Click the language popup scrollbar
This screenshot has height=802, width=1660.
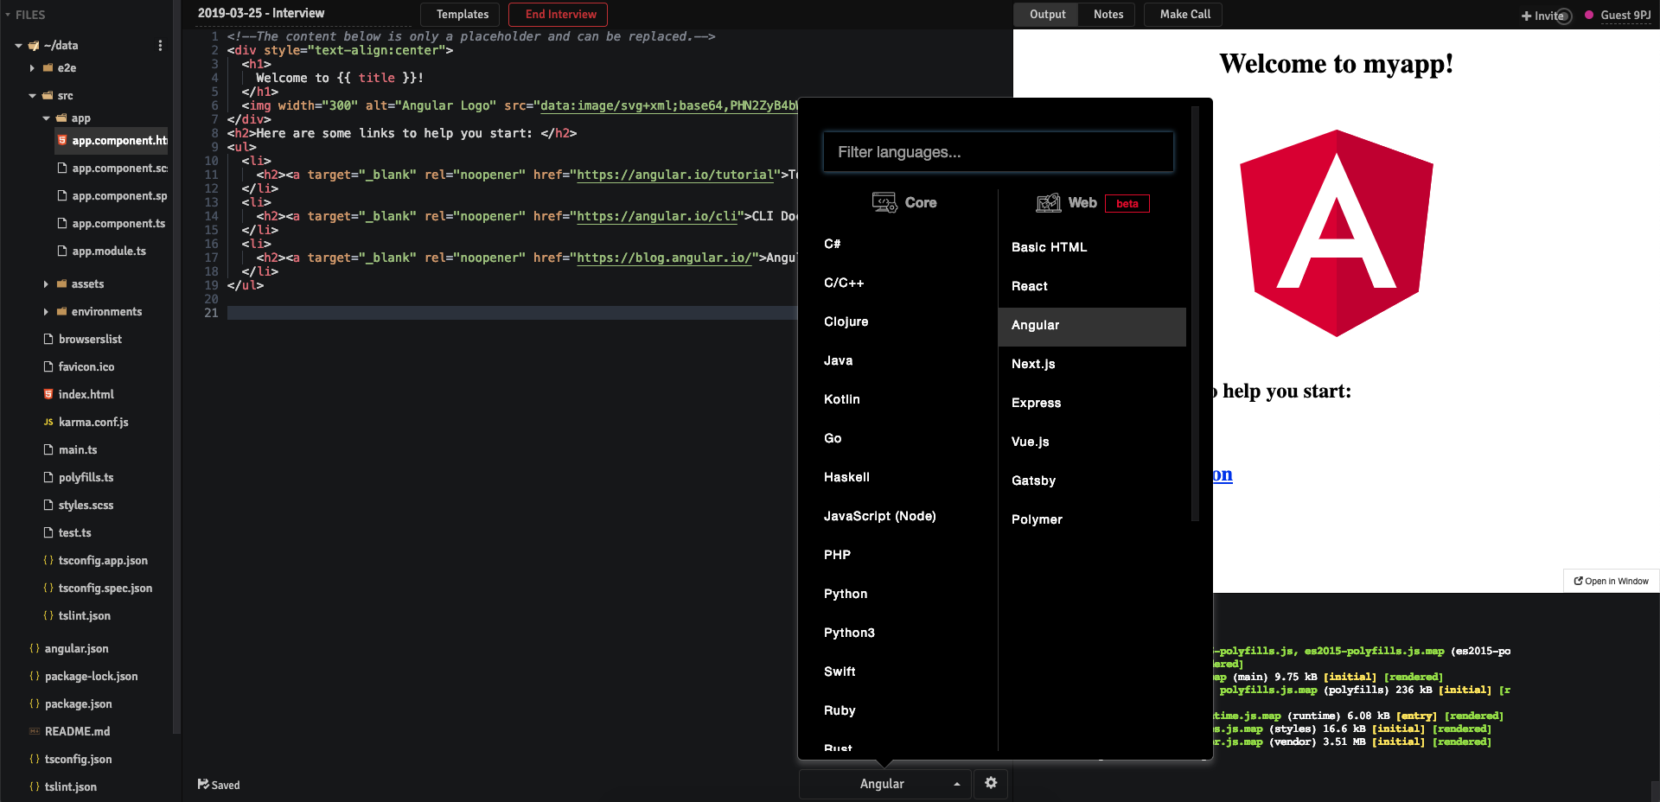pos(1195,314)
